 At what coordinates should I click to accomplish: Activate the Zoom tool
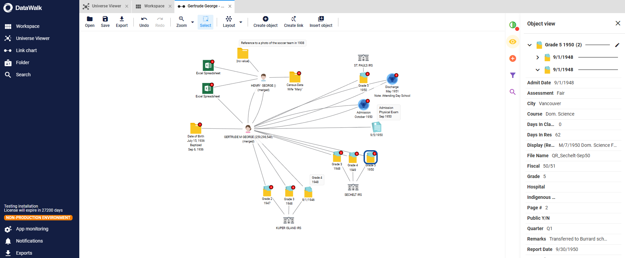181,22
